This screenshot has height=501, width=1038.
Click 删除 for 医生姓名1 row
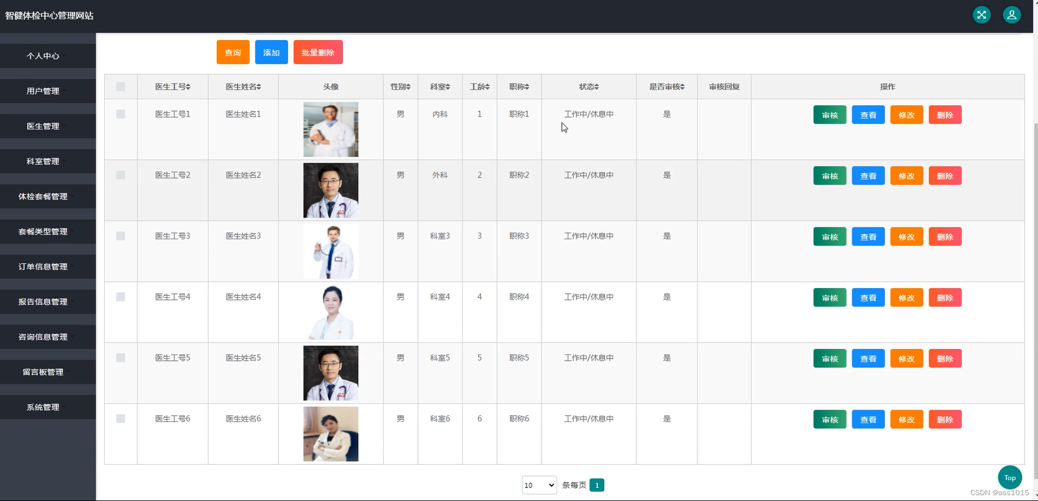(945, 115)
